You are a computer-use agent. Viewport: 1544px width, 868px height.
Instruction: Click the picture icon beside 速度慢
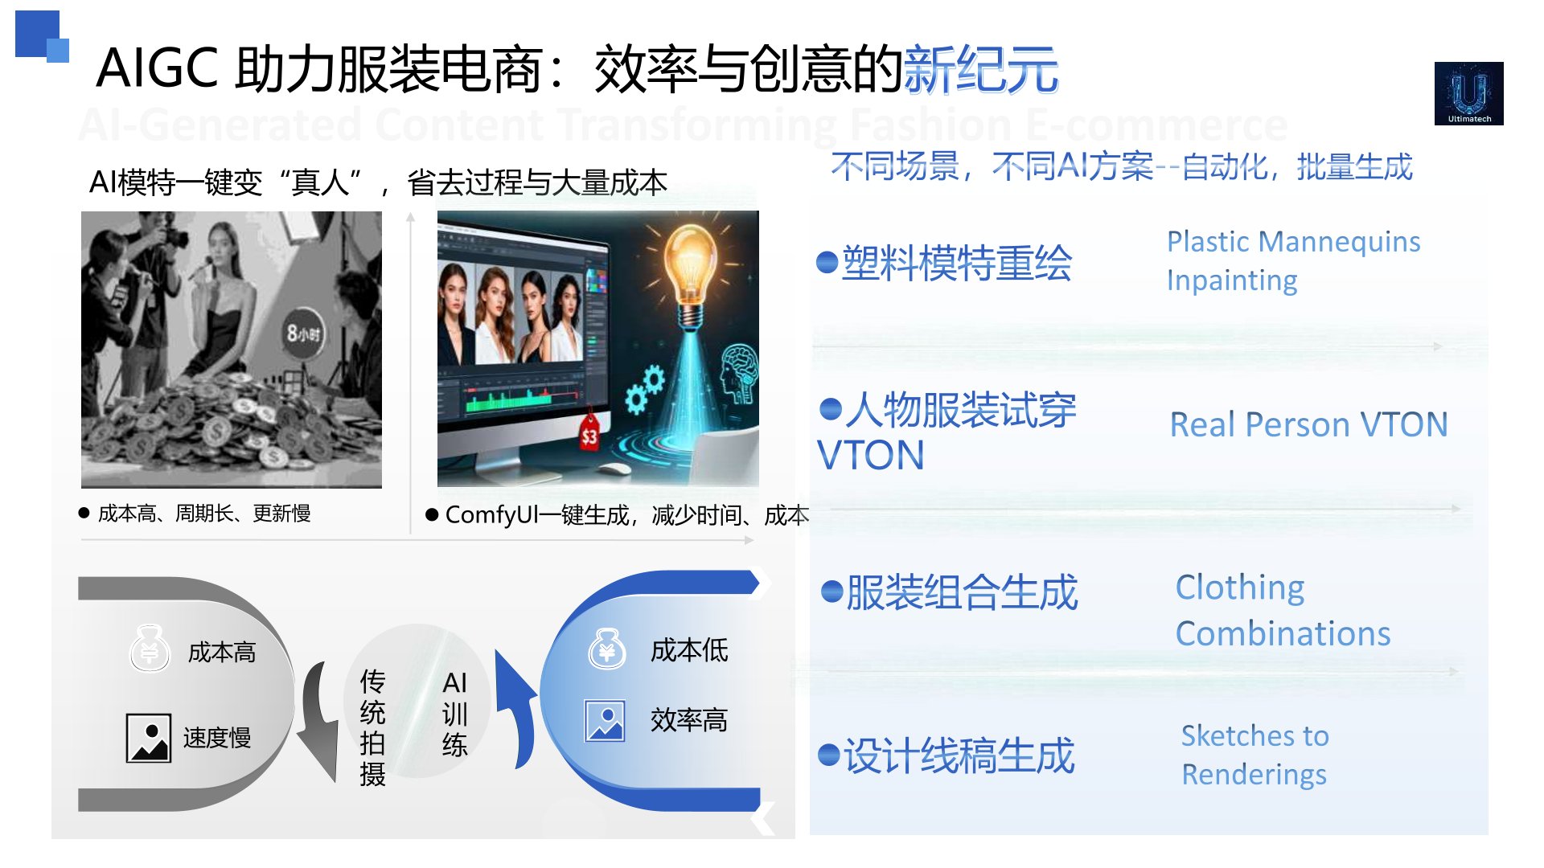pyautogui.click(x=149, y=738)
